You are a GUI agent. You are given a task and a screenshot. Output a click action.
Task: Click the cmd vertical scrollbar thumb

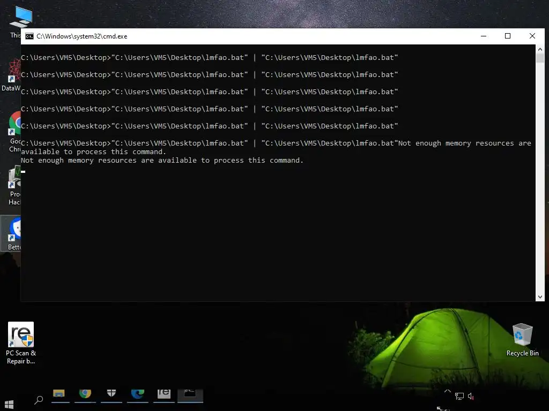point(540,58)
